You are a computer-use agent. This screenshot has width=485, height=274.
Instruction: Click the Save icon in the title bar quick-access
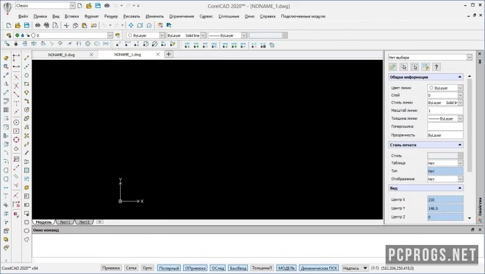[98, 5]
